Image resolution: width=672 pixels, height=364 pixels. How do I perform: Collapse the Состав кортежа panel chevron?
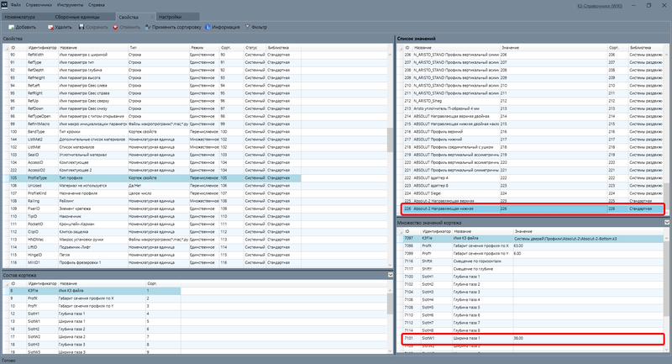pyautogui.click(x=390, y=275)
